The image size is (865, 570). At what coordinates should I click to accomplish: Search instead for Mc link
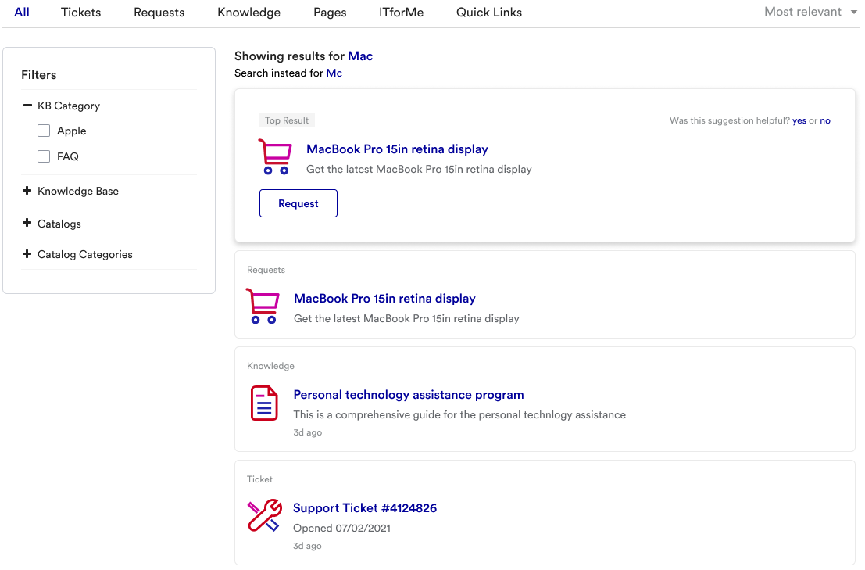click(x=334, y=73)
